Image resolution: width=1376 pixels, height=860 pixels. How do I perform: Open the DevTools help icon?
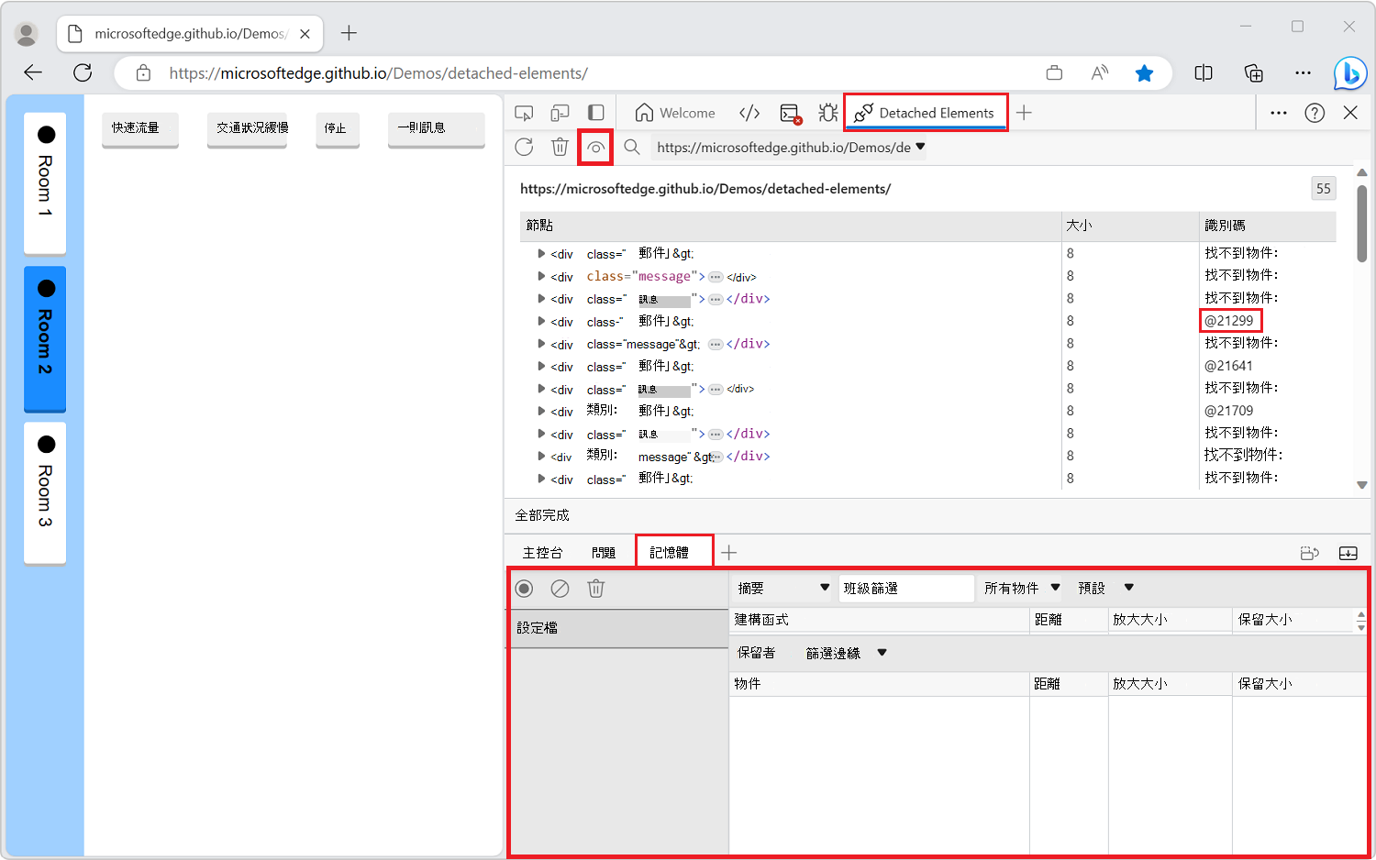pyautogui.click(x=1315, y=113)
